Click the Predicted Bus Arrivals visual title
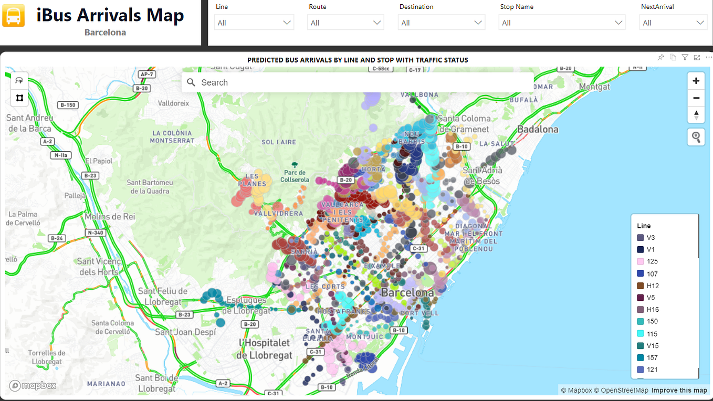713x401 pixels. click(358, 60)
